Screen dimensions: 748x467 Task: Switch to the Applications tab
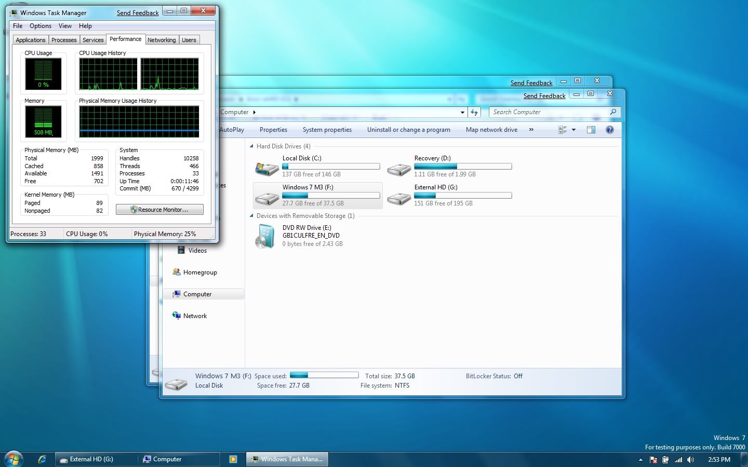pos(31,40)
